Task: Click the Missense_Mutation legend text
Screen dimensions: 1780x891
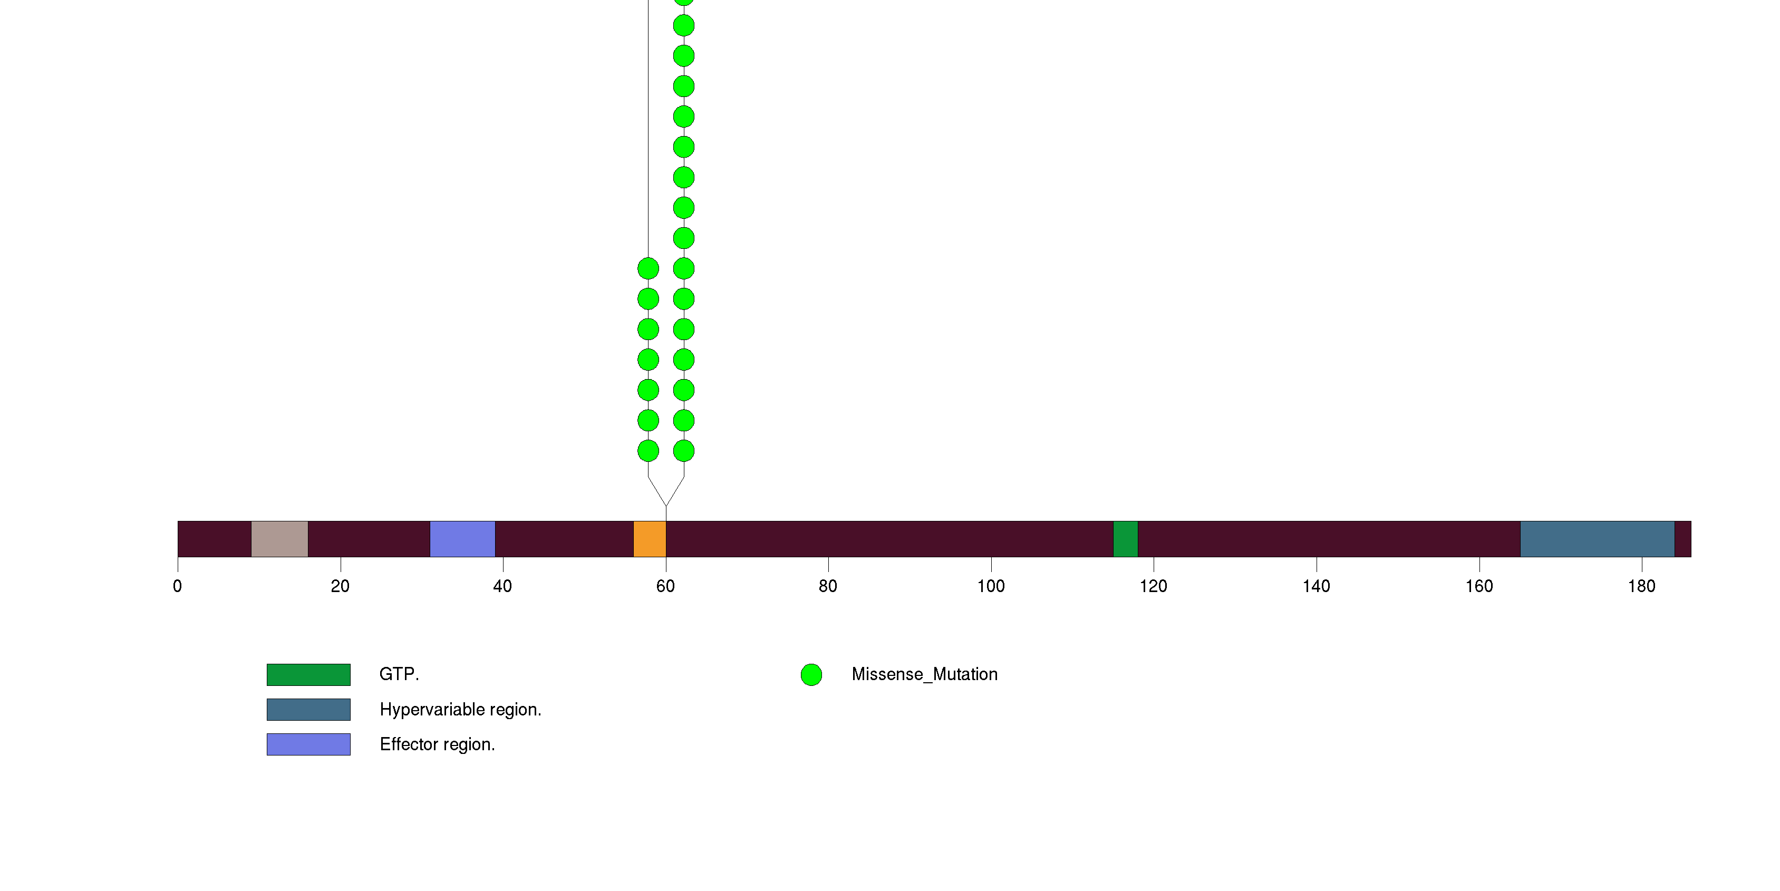Action: [x=924, y=674]
